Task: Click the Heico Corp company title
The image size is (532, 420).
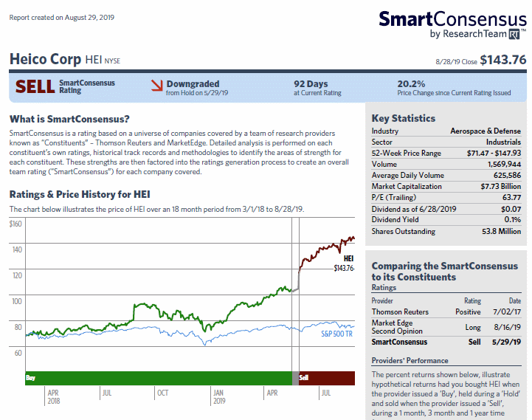Action: tap(45, 59)
